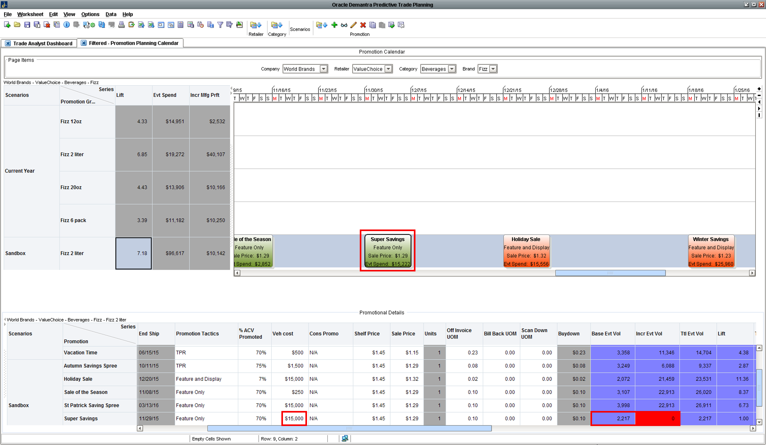766x445 pixels.
Task: Open the Worksheet menu
Action: pos(30,14)
